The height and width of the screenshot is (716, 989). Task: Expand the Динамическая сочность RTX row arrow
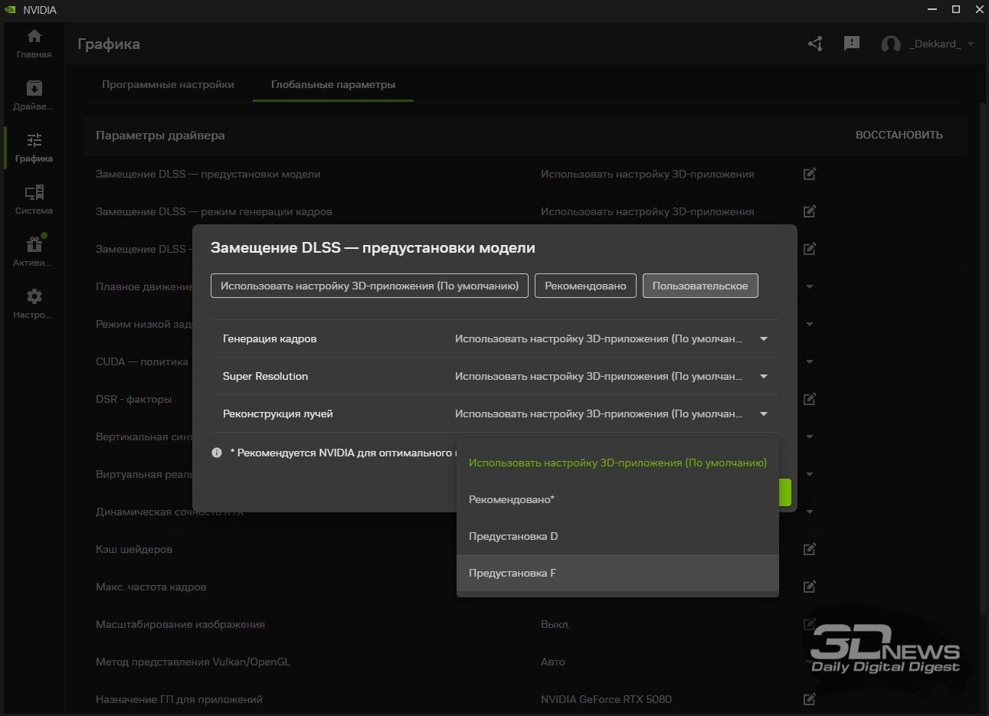point(810,512)
